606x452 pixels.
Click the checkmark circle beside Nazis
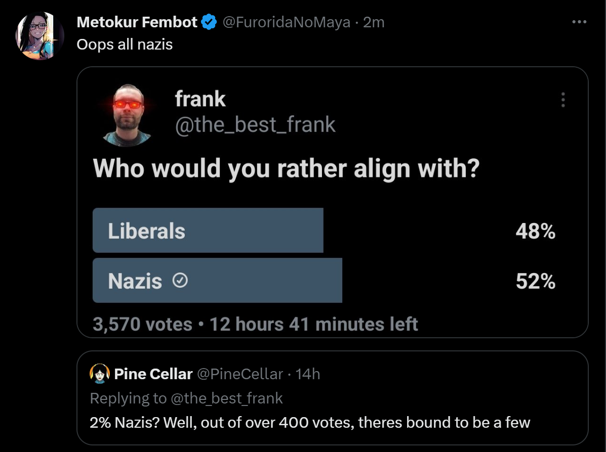click(180, 281)
